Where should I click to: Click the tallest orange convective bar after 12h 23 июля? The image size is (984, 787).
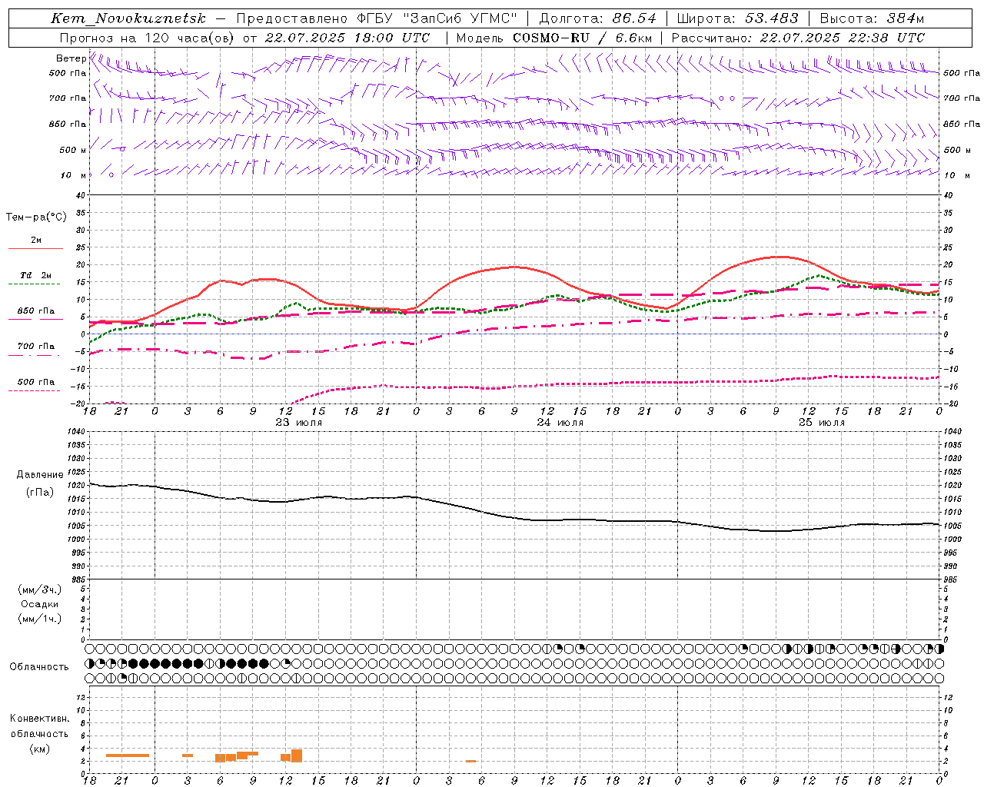(297, 755)
